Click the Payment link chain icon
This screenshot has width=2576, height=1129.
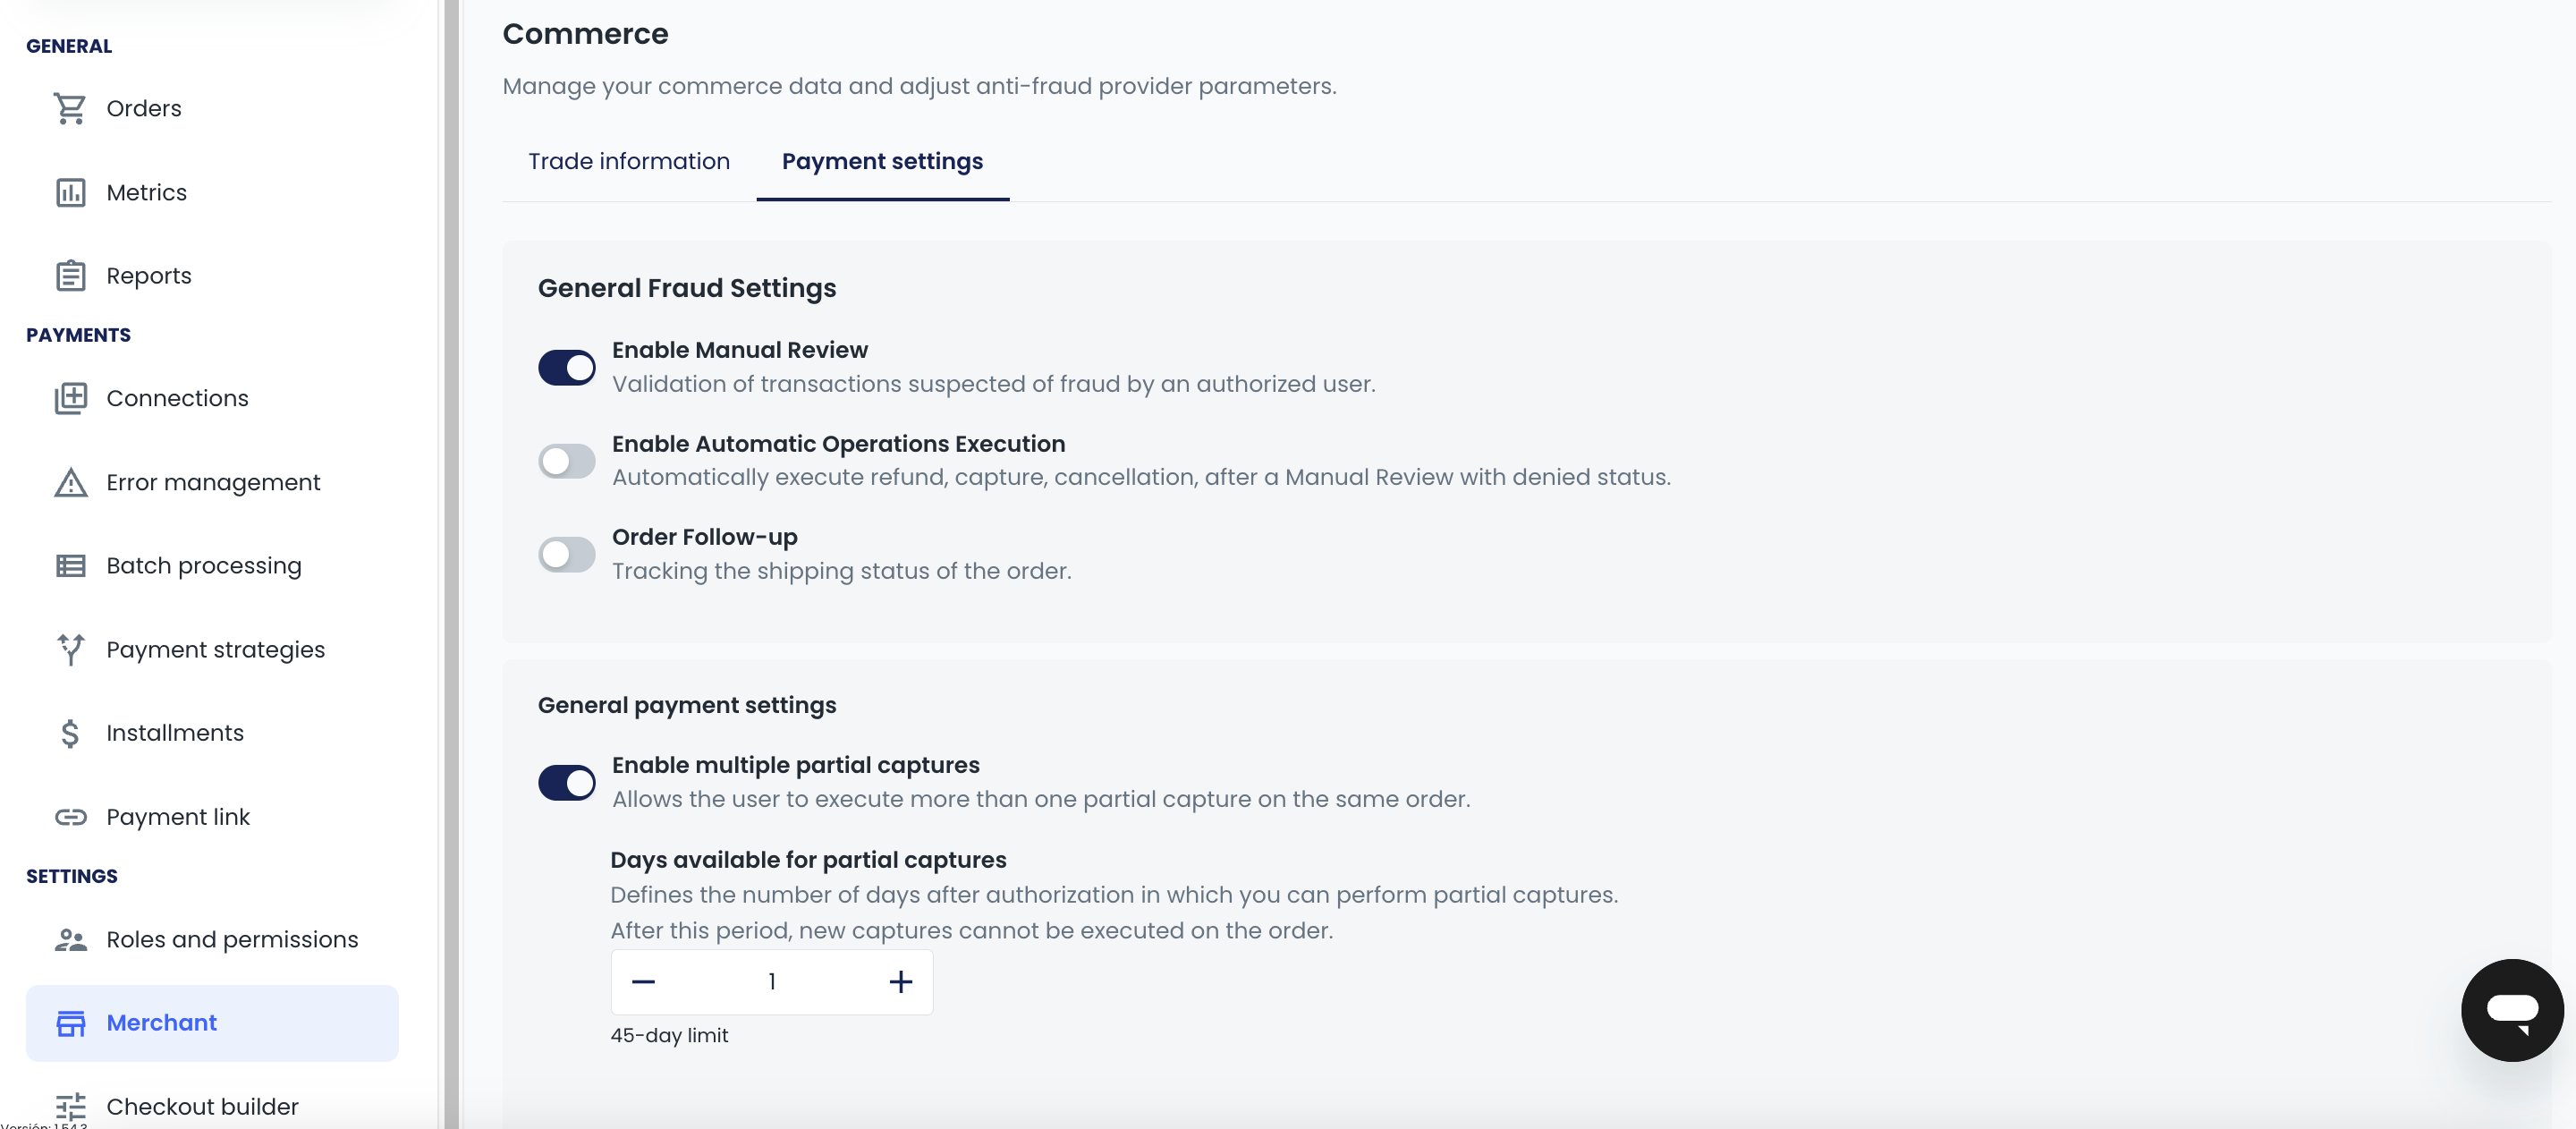(x=70, y=817)
